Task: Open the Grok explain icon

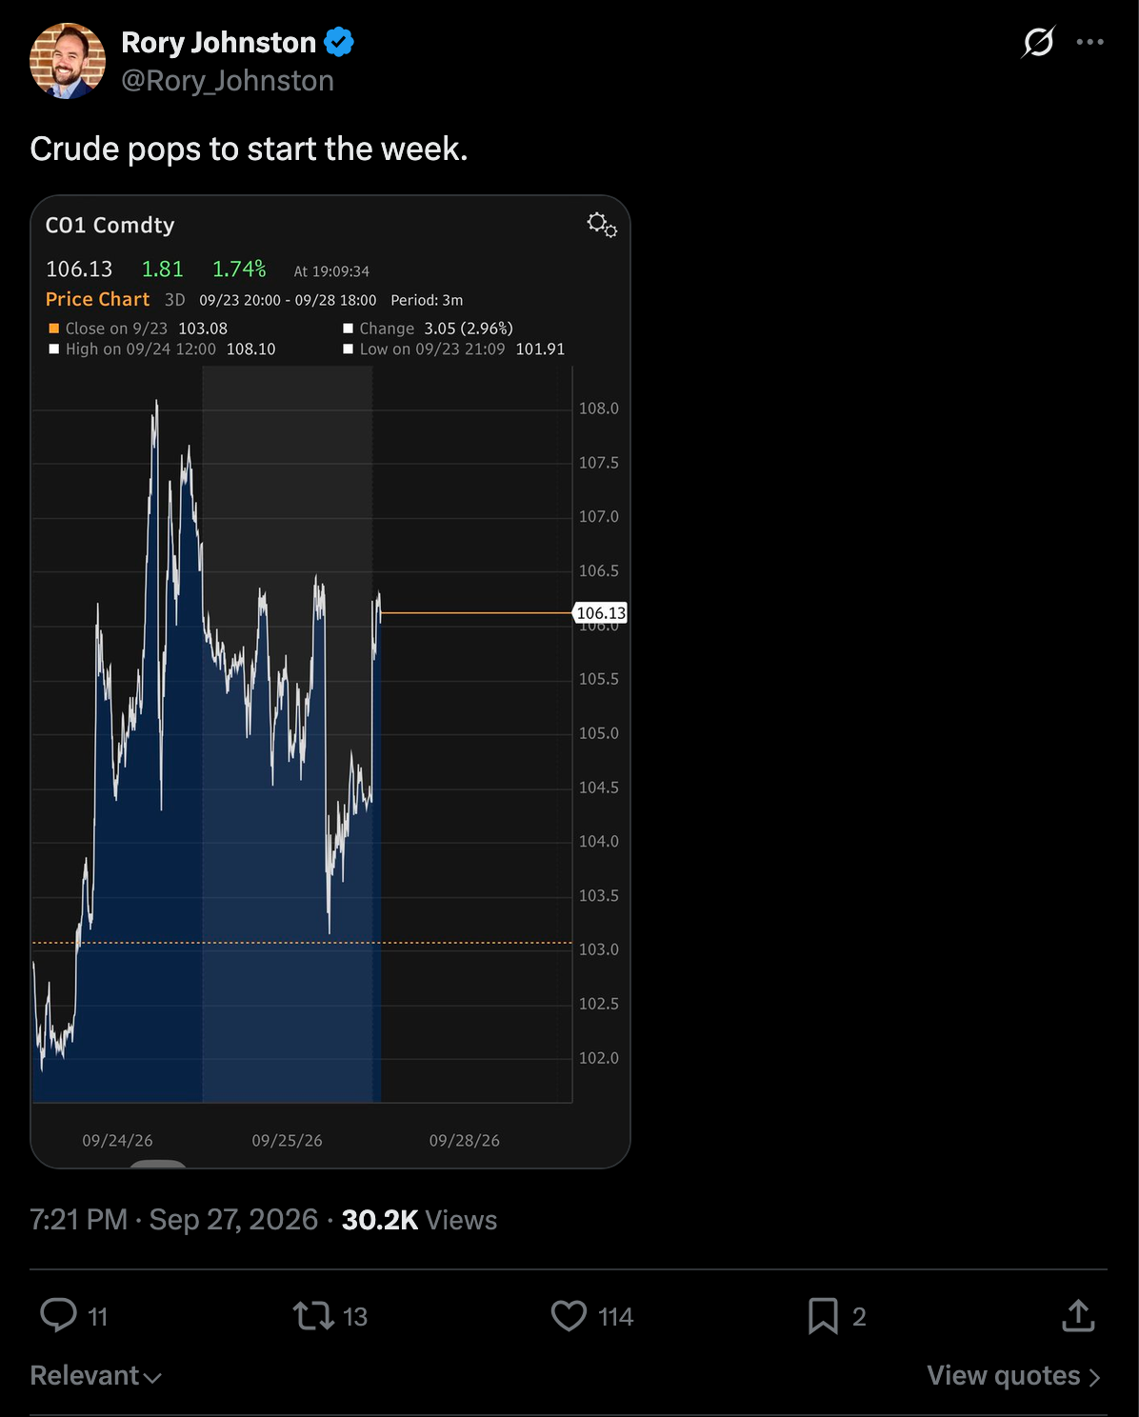Action: coord(1038,42)
